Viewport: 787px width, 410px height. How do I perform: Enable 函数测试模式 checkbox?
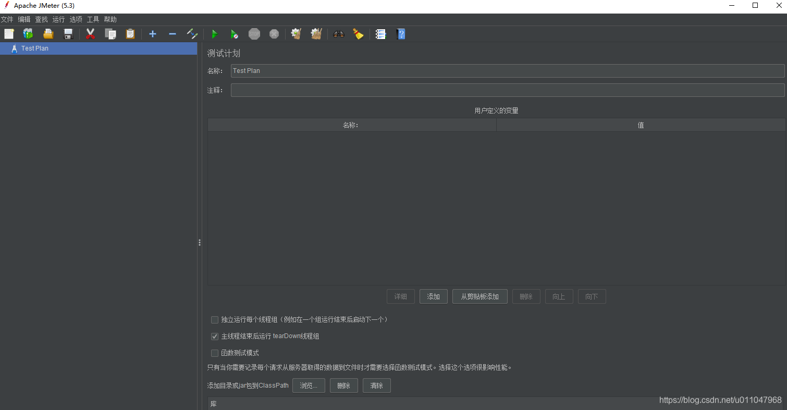pyautogui.click(x=214, y=353)
